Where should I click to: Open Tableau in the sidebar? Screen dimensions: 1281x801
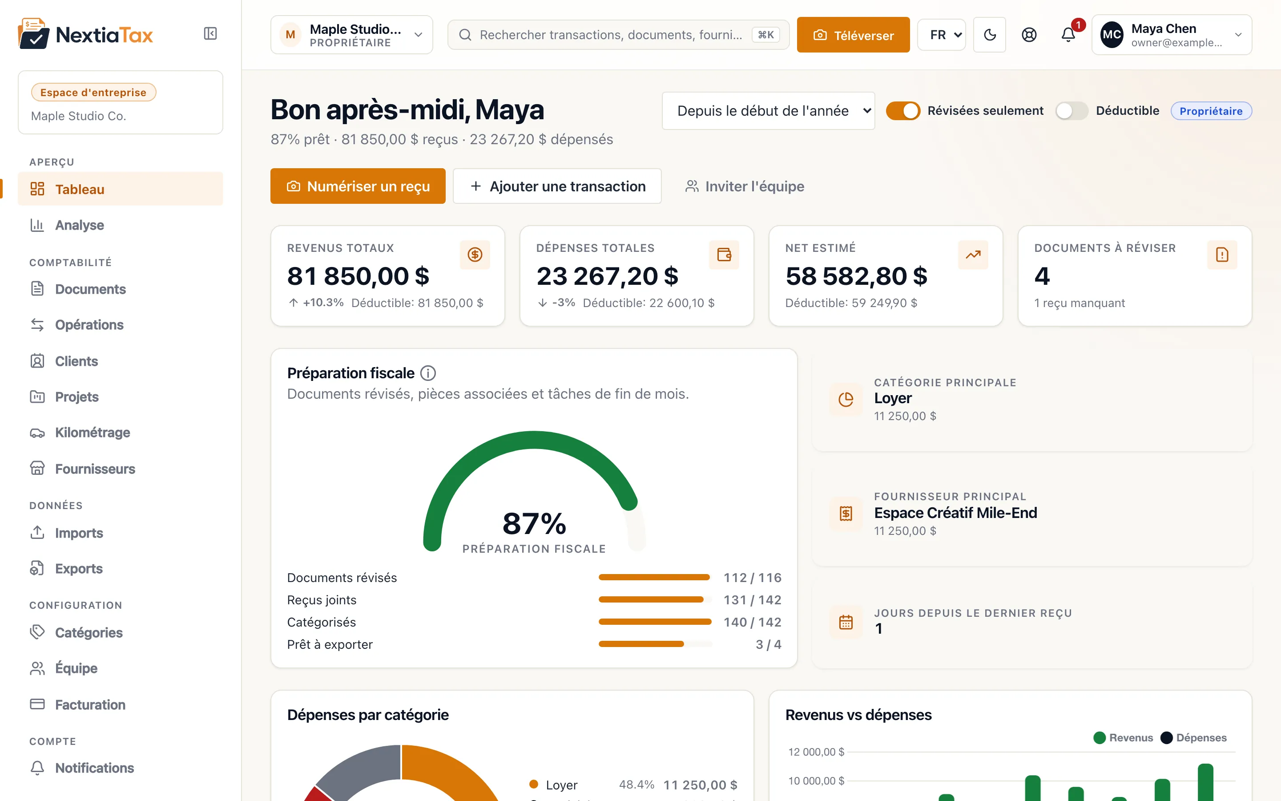coord(120,189)
